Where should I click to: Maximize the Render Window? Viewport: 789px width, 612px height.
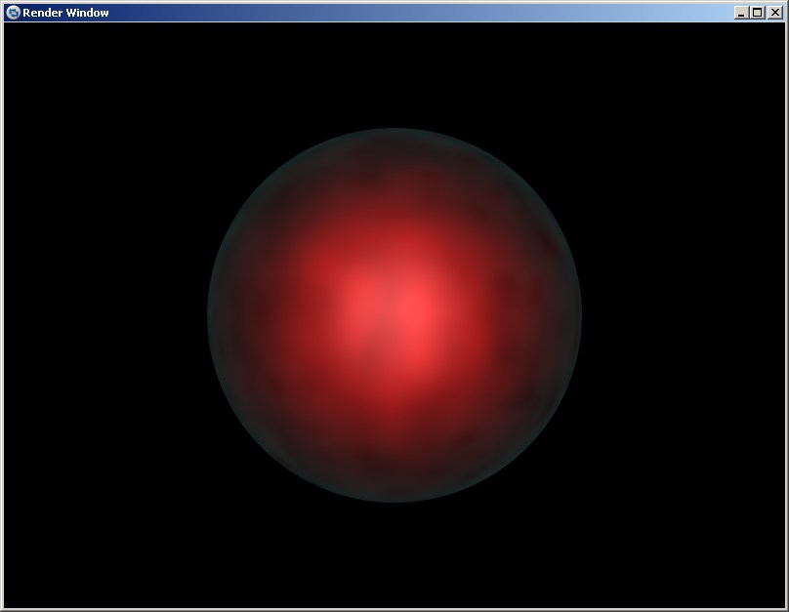(757, 13)
